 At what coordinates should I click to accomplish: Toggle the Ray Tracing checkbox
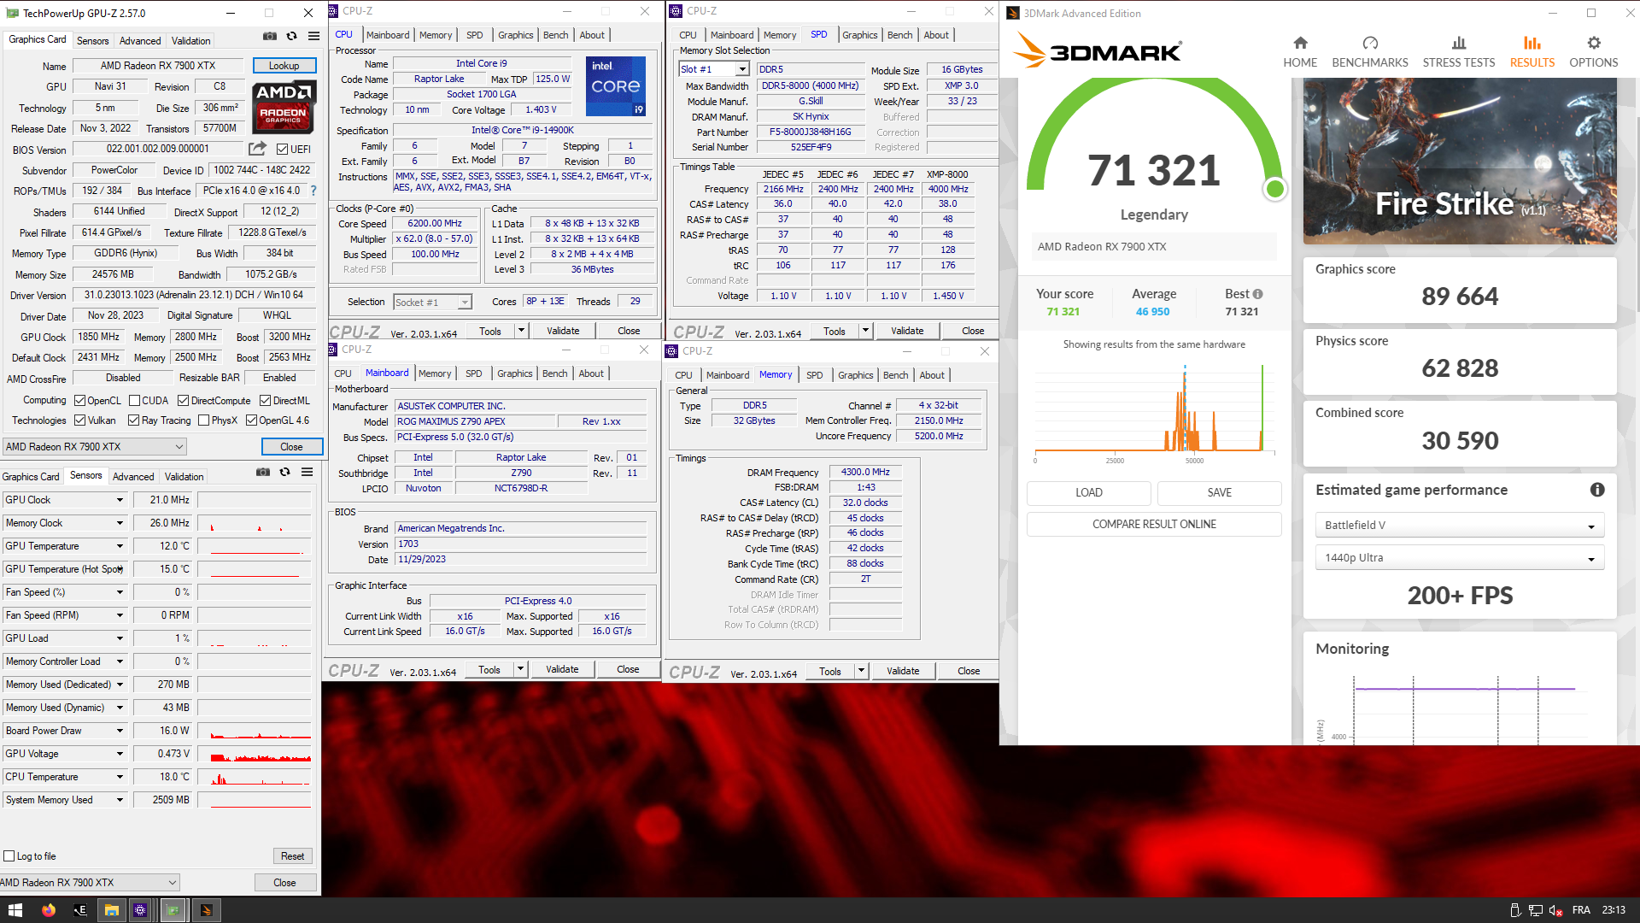133,420
